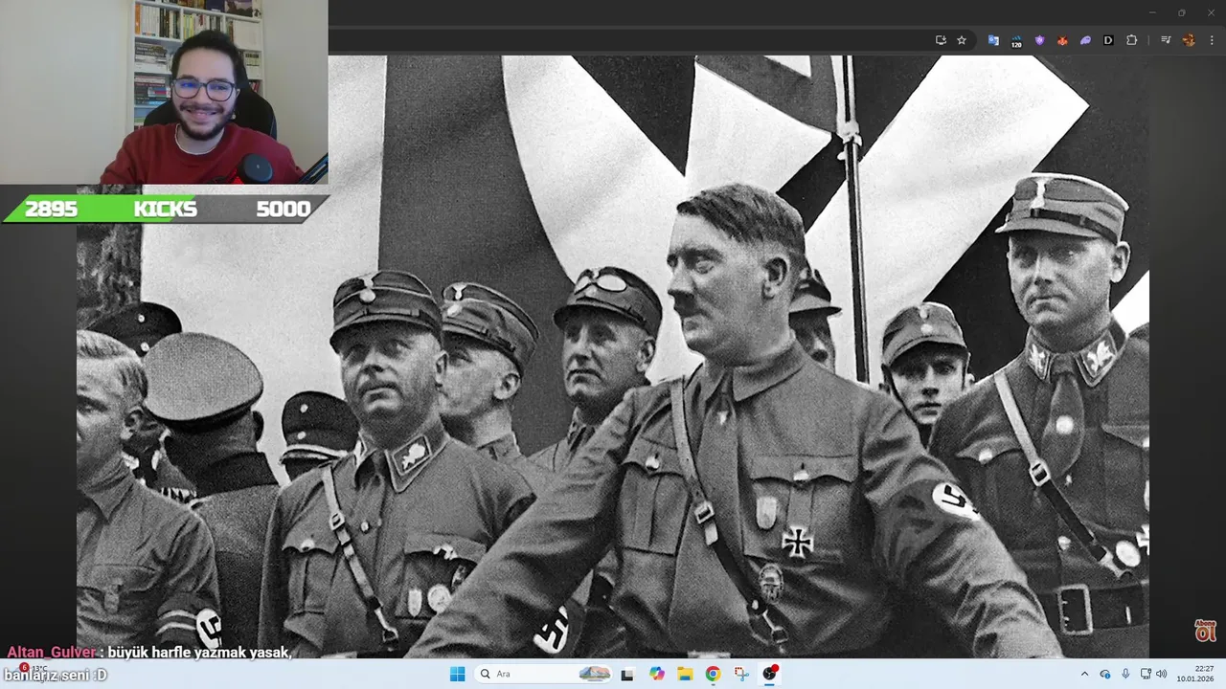Click the purple blob extension icon
This screenshot has height=689, width=1226.
pyautogui.click(x=1085, y=40)
